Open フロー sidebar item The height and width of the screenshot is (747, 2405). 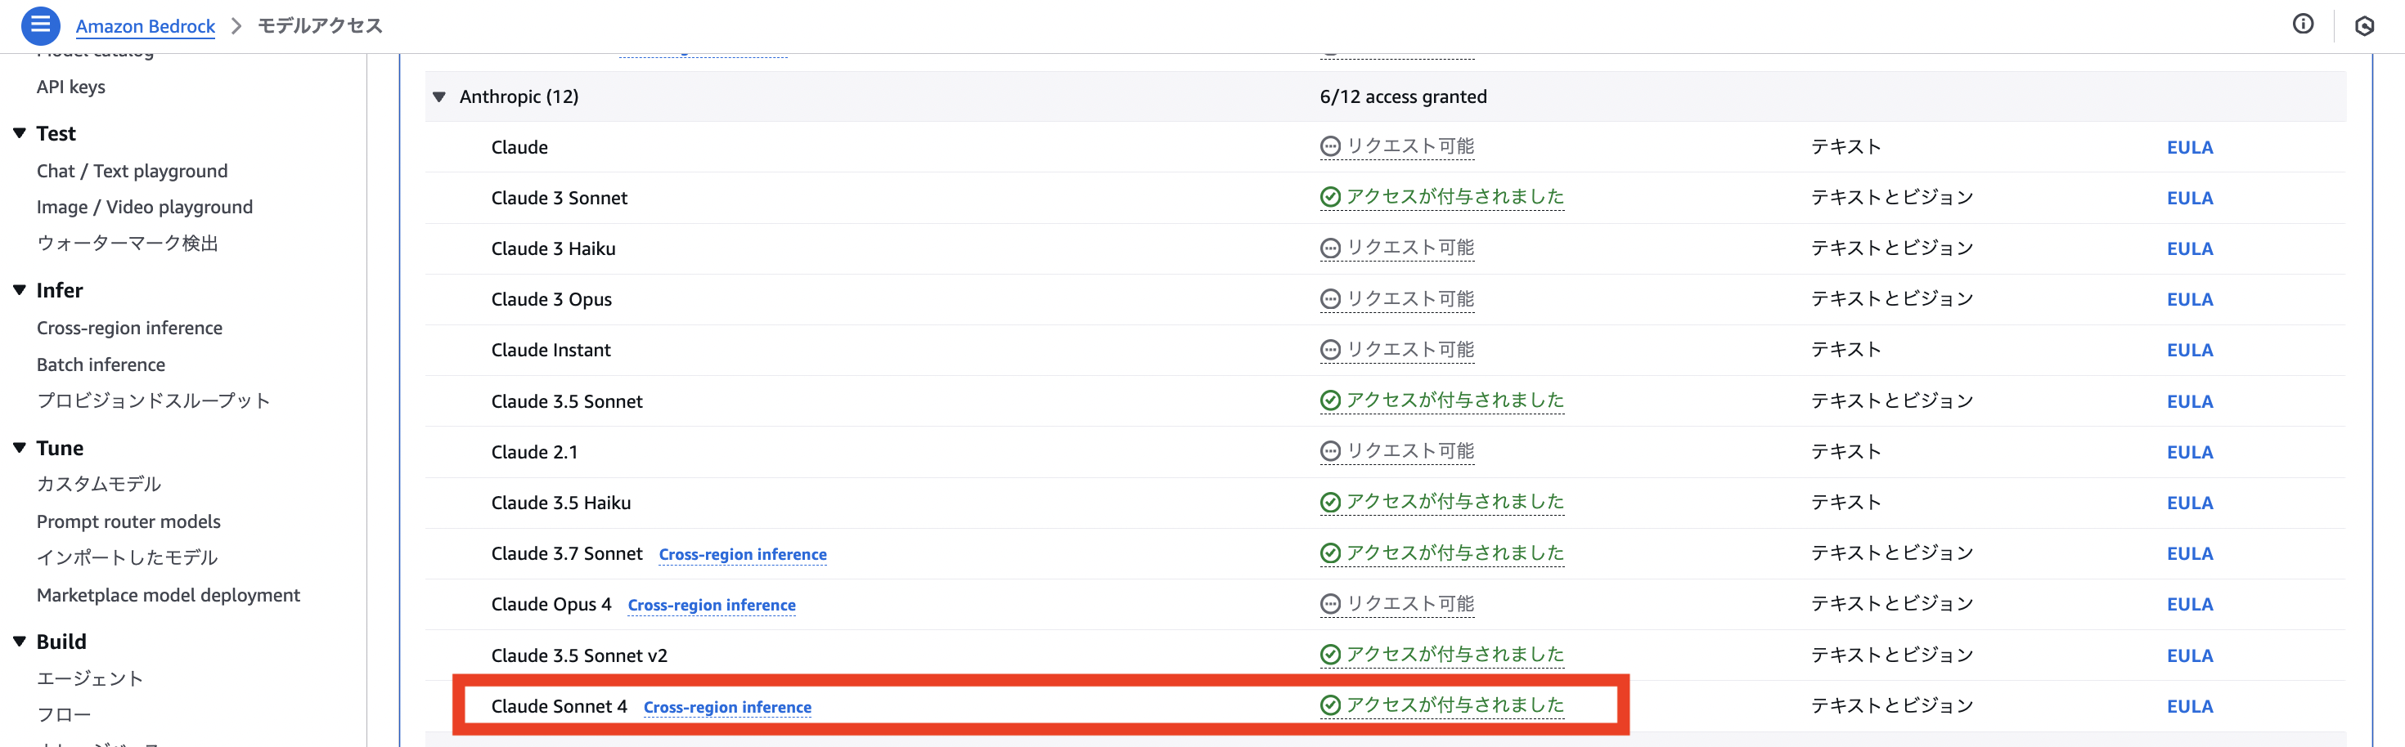[x=64, y=715]
